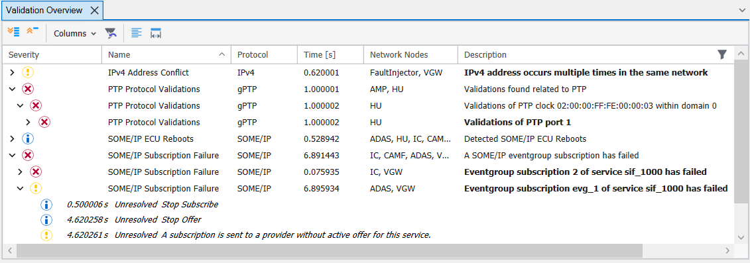750x263 pixels.
Task: Click the horizontal scrollbar left arrow
Action: [x=9, y=250]
